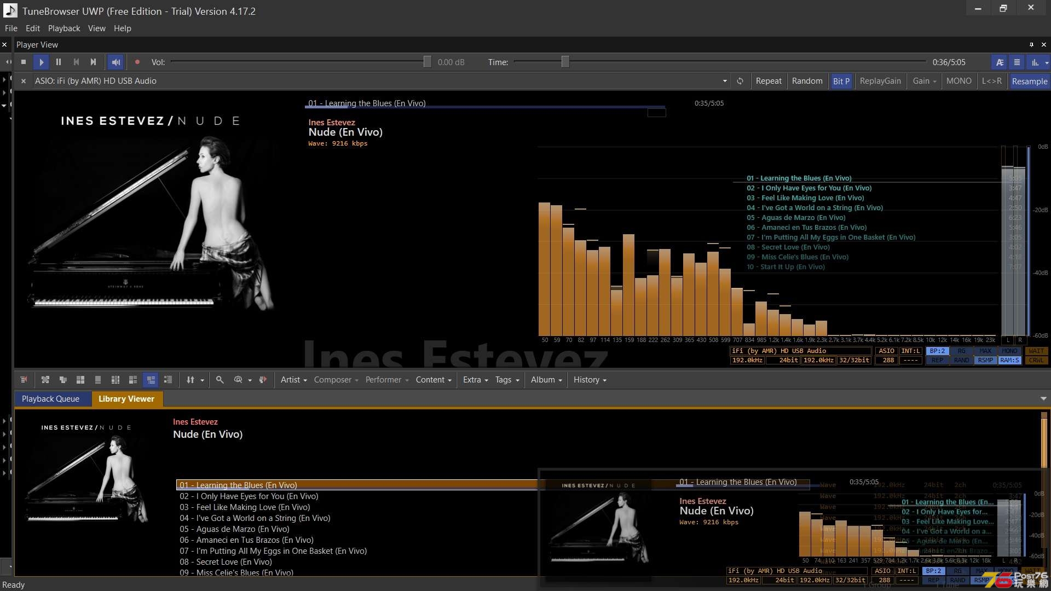The height and width of the screenshot is (591, 1051).
Task: Open the Gain dropdown
Action: 925,81
